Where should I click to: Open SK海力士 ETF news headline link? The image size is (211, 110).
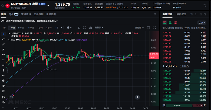pos(32,21)
